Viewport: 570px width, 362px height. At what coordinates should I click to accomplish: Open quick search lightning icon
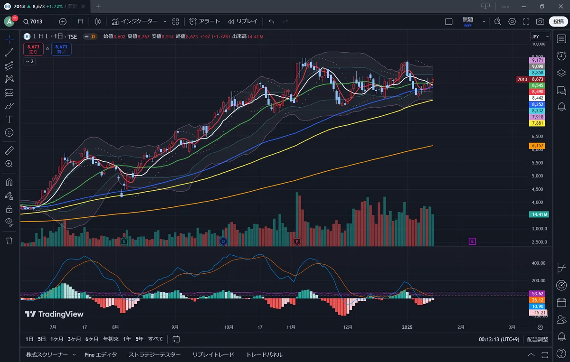pos(497,21)
